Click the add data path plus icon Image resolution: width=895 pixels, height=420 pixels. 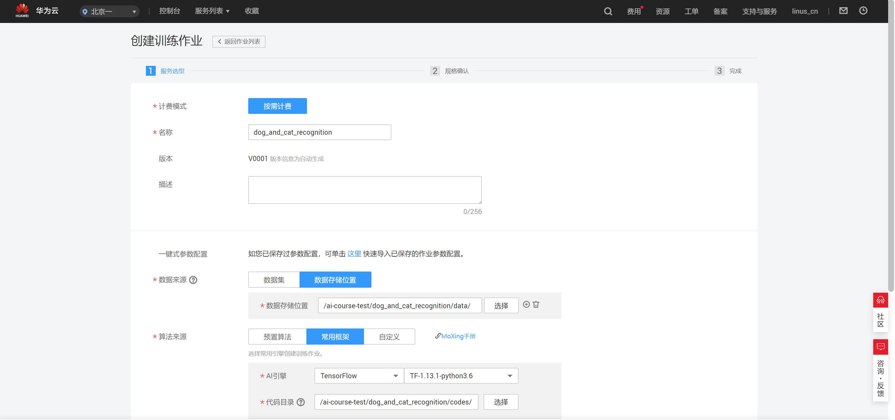coord(526,304)
